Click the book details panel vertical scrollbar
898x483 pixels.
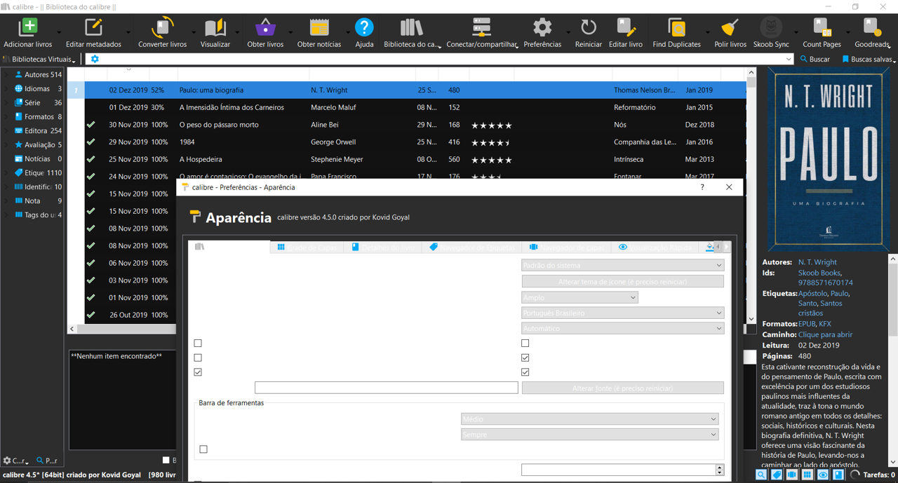pyautogui.click(x=892, y=360)
